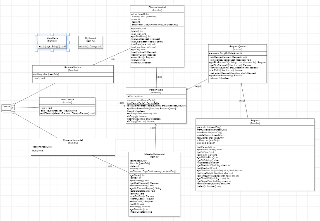Click +getDirectionH(): int in Request
The height and width of the screenshot is (221, 320).
pyautogui.click(x=207, y=168)
